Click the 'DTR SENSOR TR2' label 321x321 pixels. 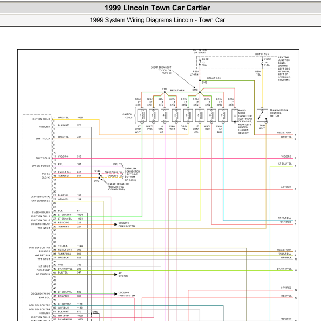click(39, 305)
